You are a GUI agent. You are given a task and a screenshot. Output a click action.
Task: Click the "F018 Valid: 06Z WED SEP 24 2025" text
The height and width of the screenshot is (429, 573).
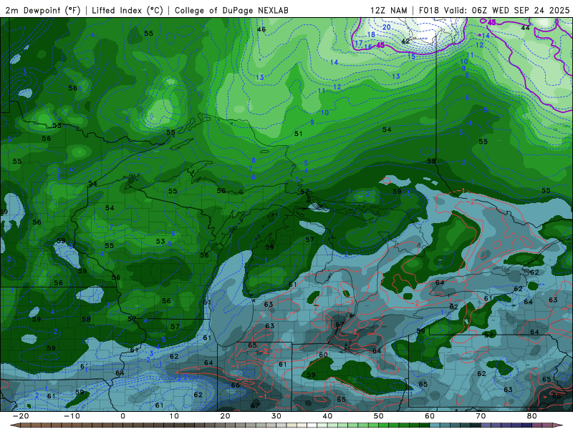pos(494,10)
